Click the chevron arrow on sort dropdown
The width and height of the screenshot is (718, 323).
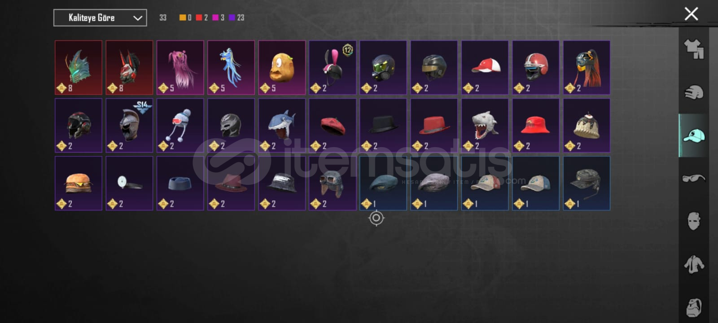pyautogui.click(x=138, y=18)
